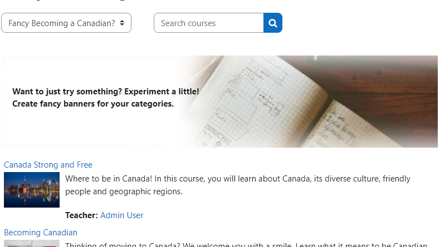This screenshot has height=247, width=440.
Task: Click the "Want to just try something?" banner text
Action: tap(67, 92)
